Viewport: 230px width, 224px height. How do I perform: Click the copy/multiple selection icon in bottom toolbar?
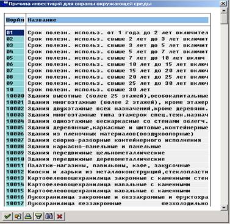click(x=18, y=216)
